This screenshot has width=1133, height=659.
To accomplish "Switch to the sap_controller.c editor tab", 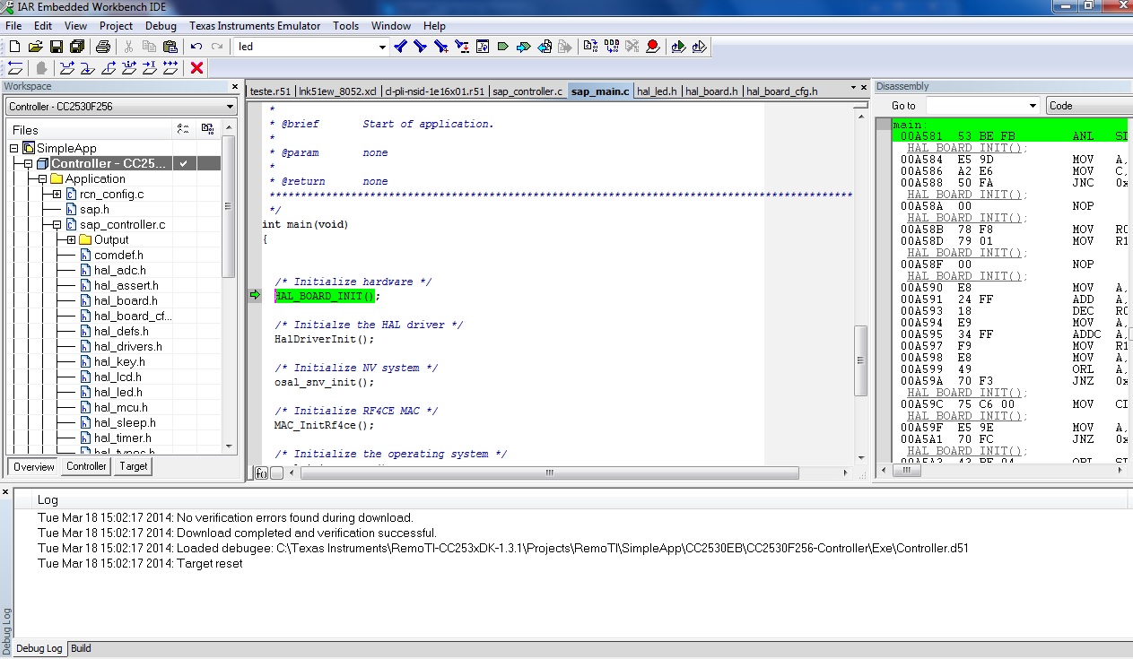I will (x=527, y=91).
